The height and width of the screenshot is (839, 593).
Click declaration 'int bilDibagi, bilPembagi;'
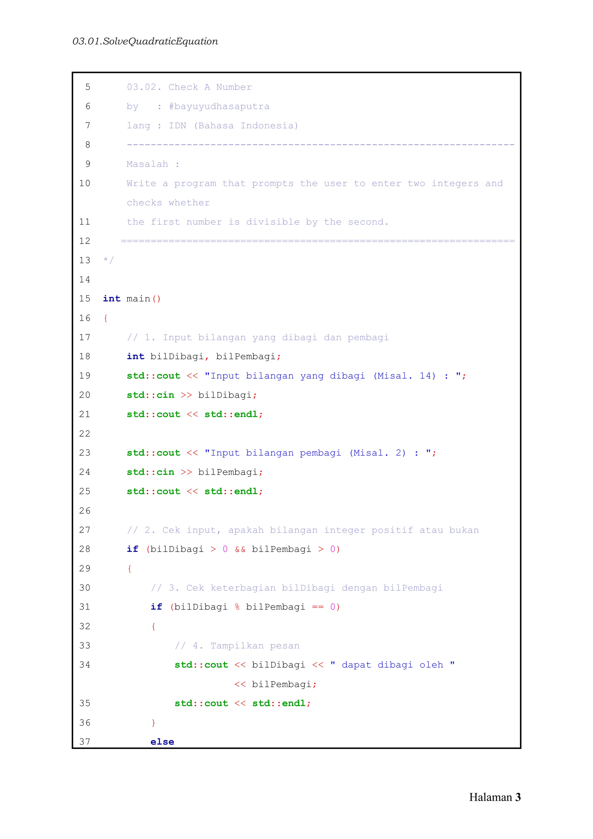(x=204, y=357)
